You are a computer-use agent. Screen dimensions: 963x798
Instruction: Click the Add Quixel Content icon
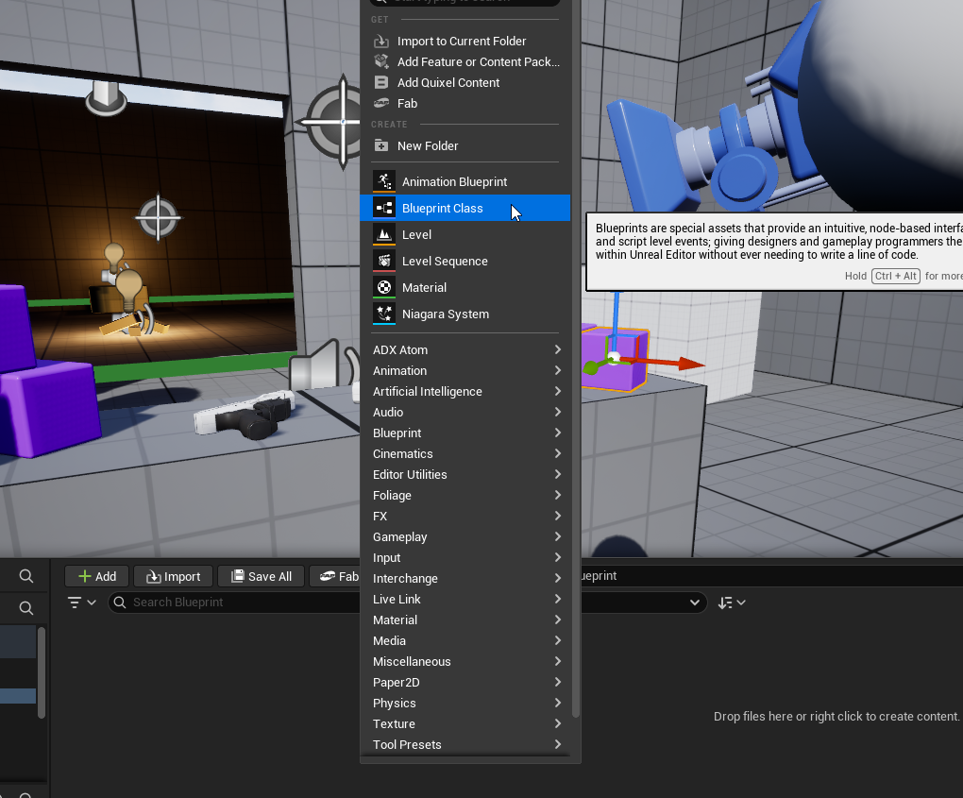(x=381, y=82)
